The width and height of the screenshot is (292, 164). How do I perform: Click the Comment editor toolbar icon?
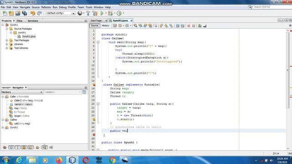tap(200, 26)
